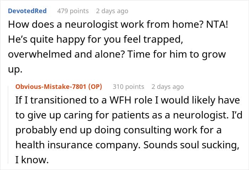
Task: Click the word "up." ending DevotedRed's comment
Action: (16, 69)
